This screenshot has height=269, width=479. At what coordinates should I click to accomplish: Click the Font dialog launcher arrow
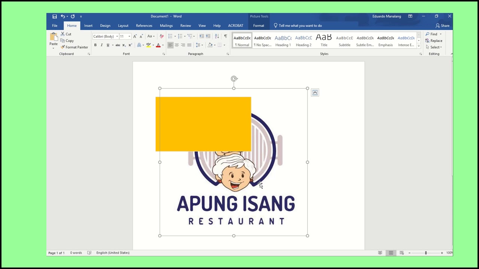coord(164,54)
